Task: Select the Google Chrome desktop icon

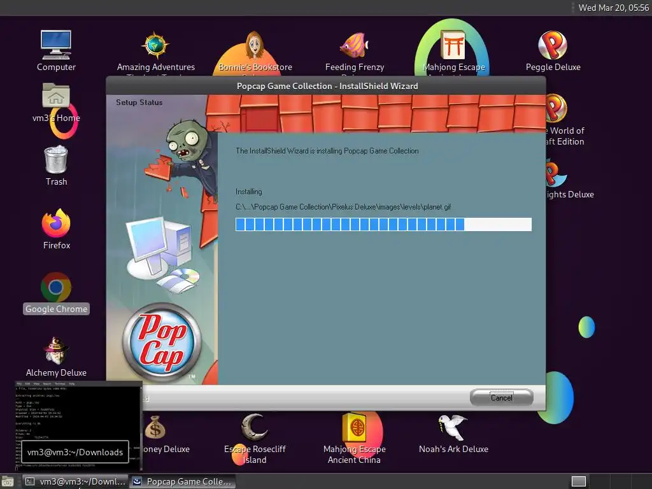Action: coord(56,293)
